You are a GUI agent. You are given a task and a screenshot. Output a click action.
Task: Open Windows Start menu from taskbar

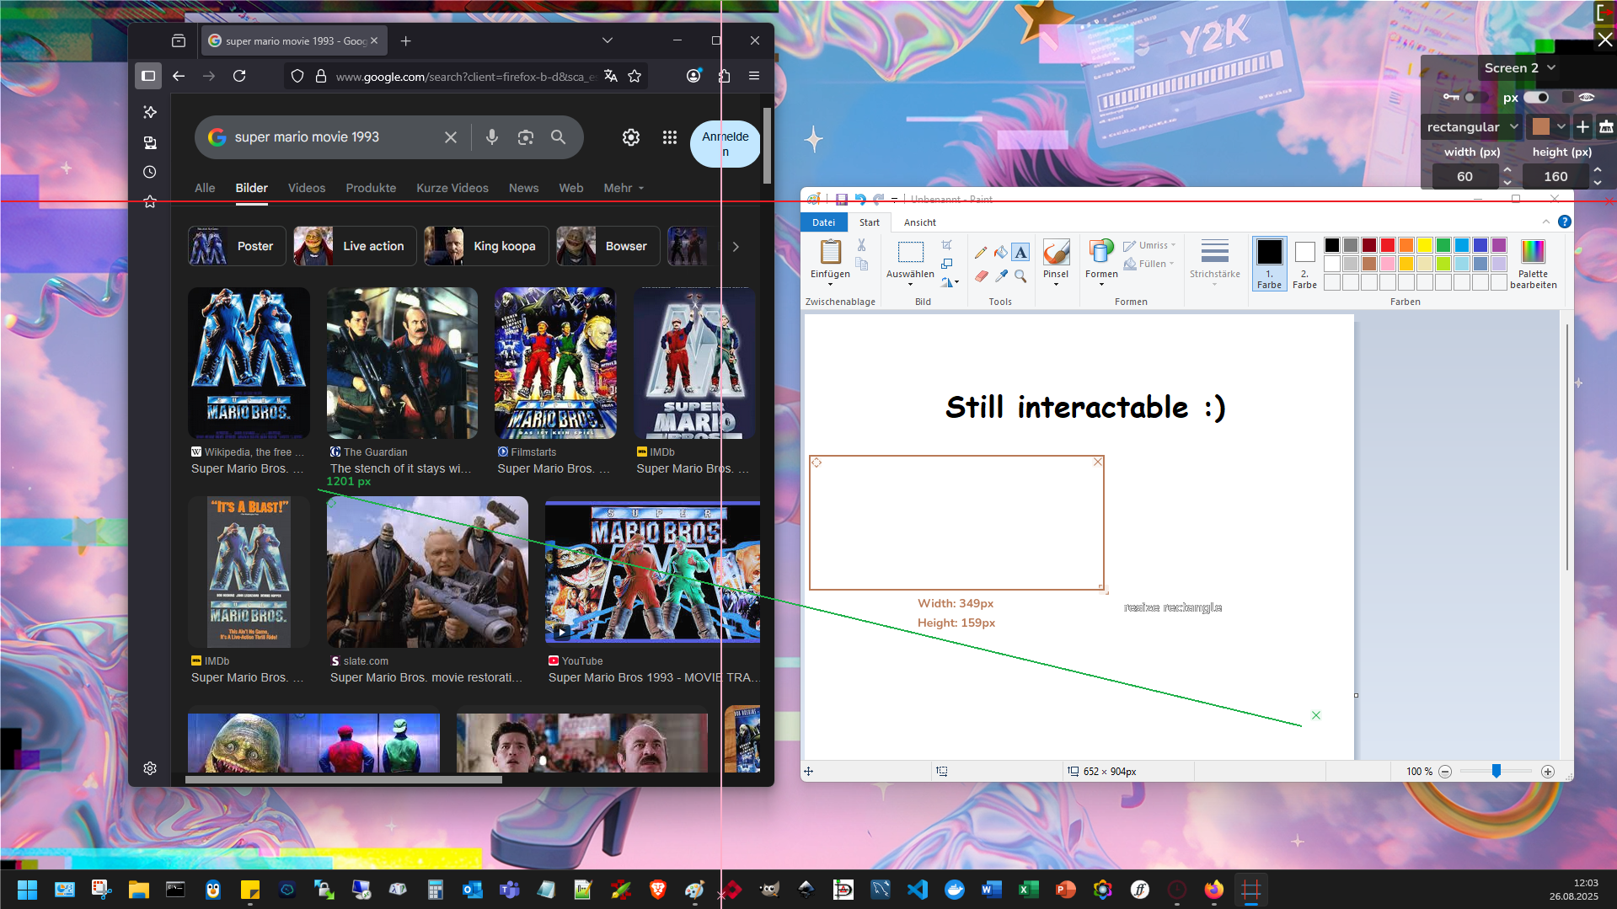tap(27, 890)
